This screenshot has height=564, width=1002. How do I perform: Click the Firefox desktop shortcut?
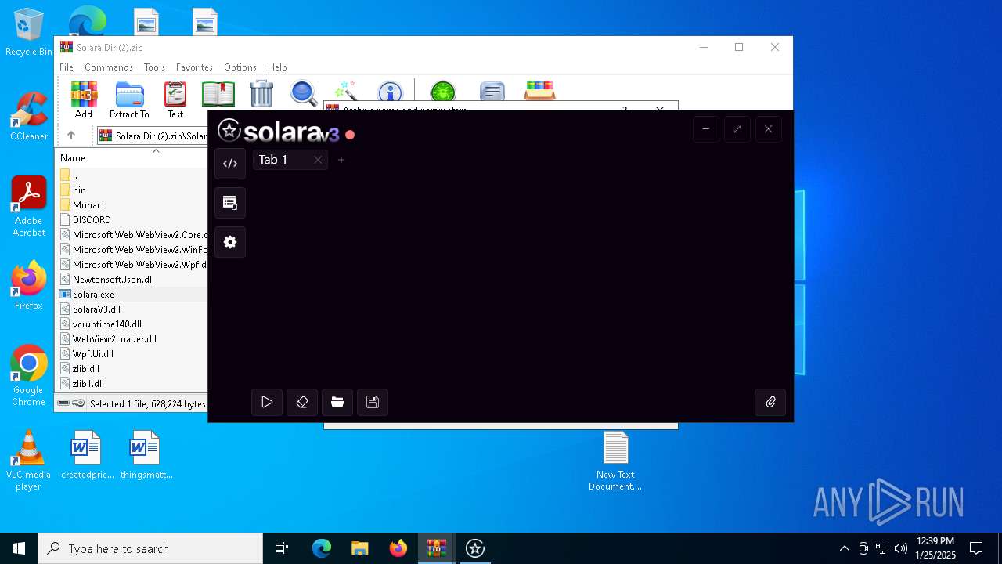28,286
